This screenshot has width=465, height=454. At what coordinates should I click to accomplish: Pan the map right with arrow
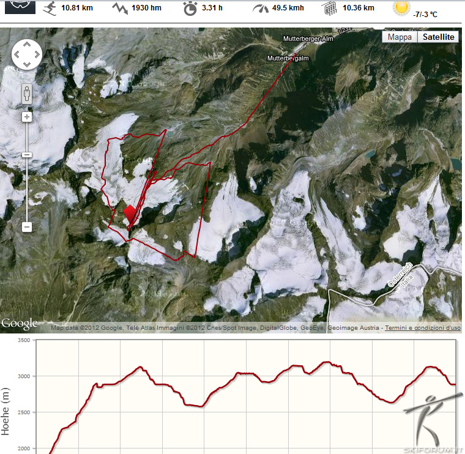[36, 54]
